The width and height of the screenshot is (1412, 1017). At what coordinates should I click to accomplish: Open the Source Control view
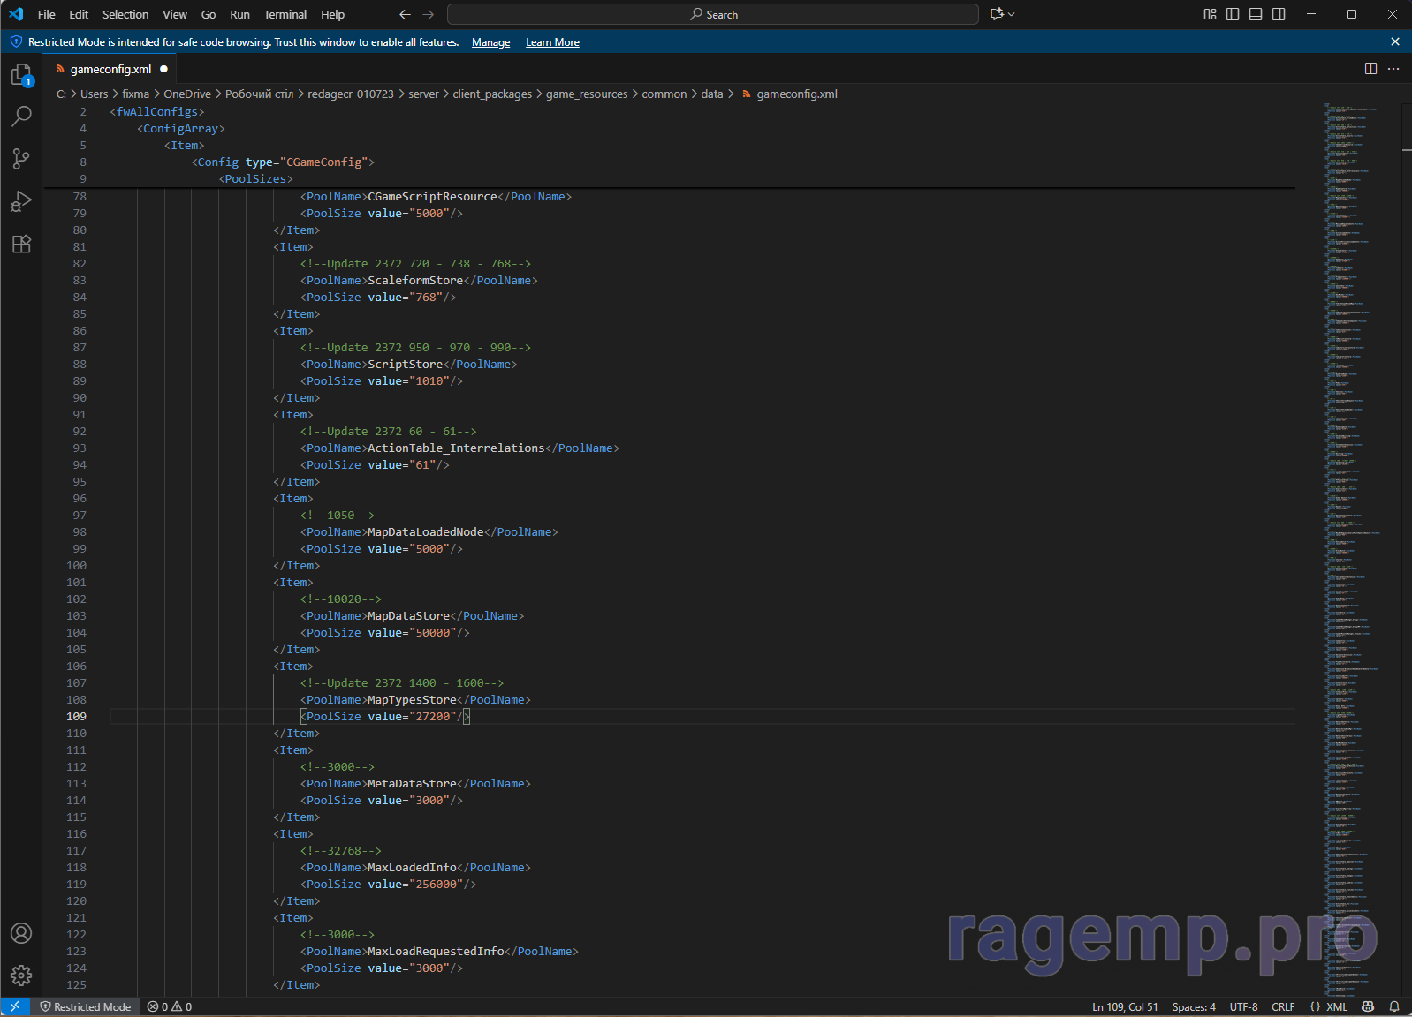[x=21, y=159]
